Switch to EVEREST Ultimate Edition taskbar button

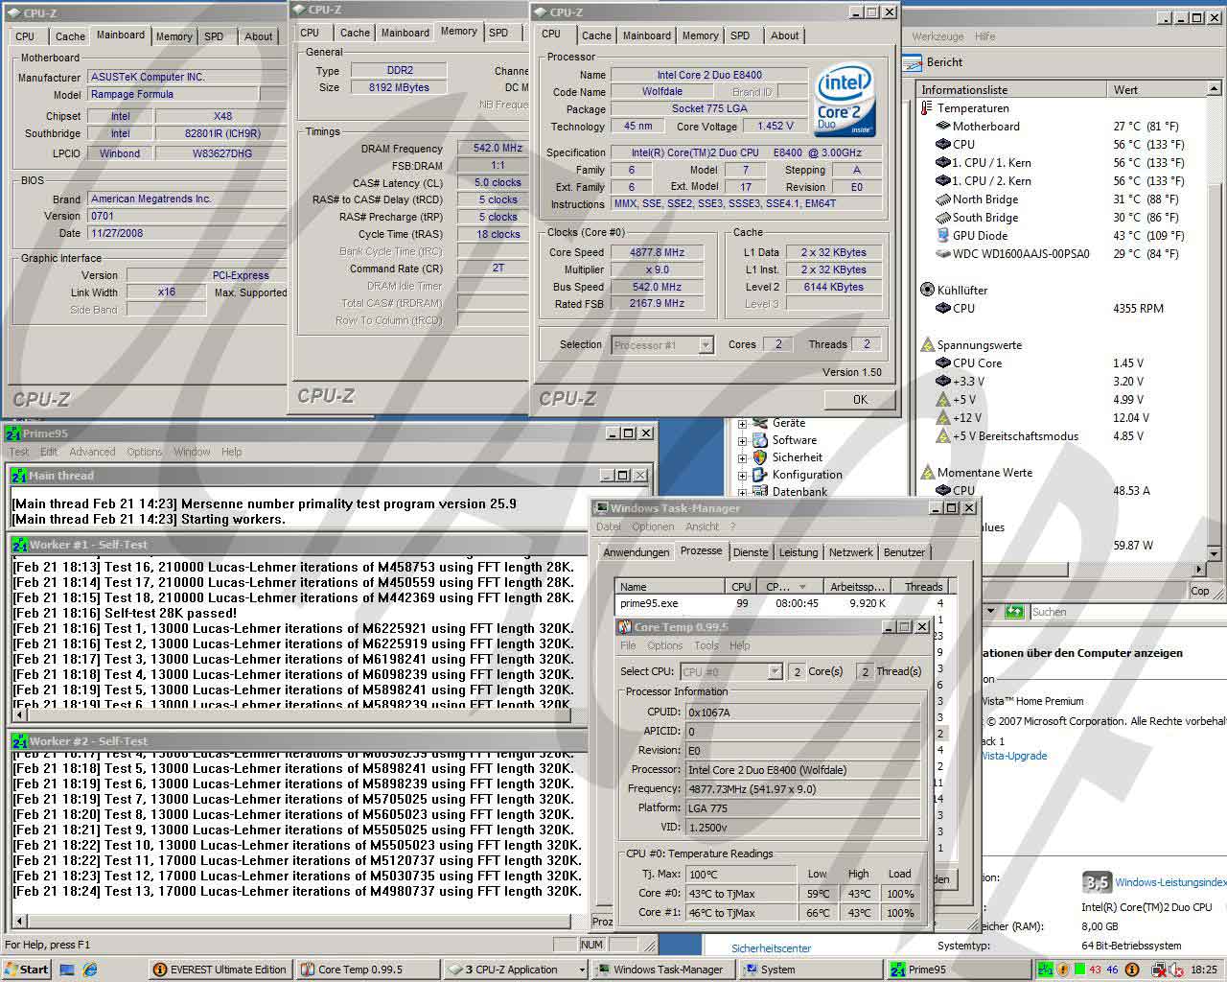pyautogui.click(x=220, y=970)
